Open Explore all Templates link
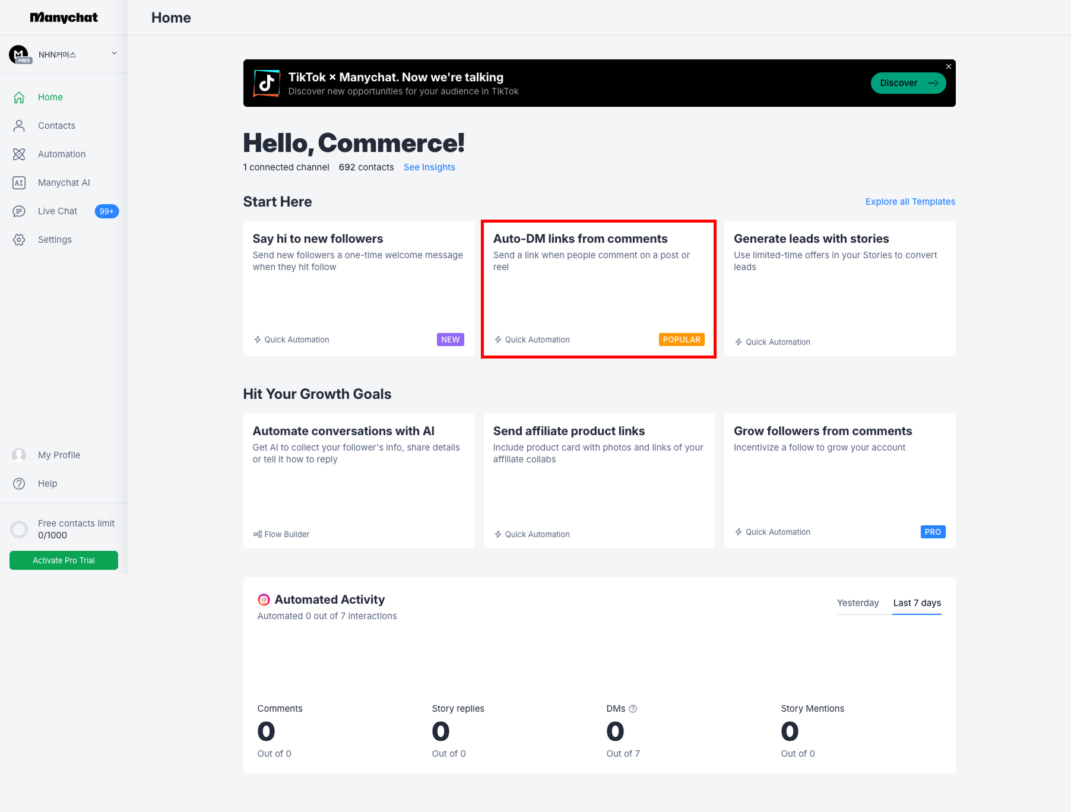 (910, 202)
